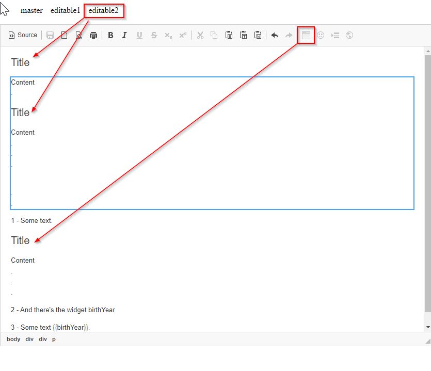Choose Paste as plain text
The width and height of the screenshot is (431, 371).
pos(243,35)
